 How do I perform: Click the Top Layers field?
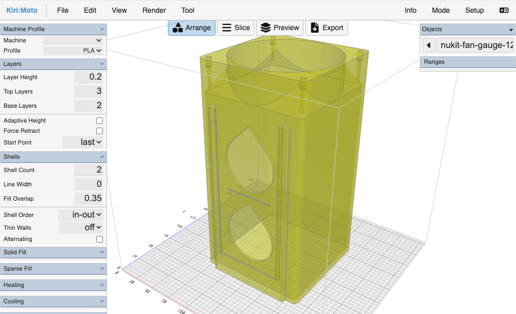(88, 91)
